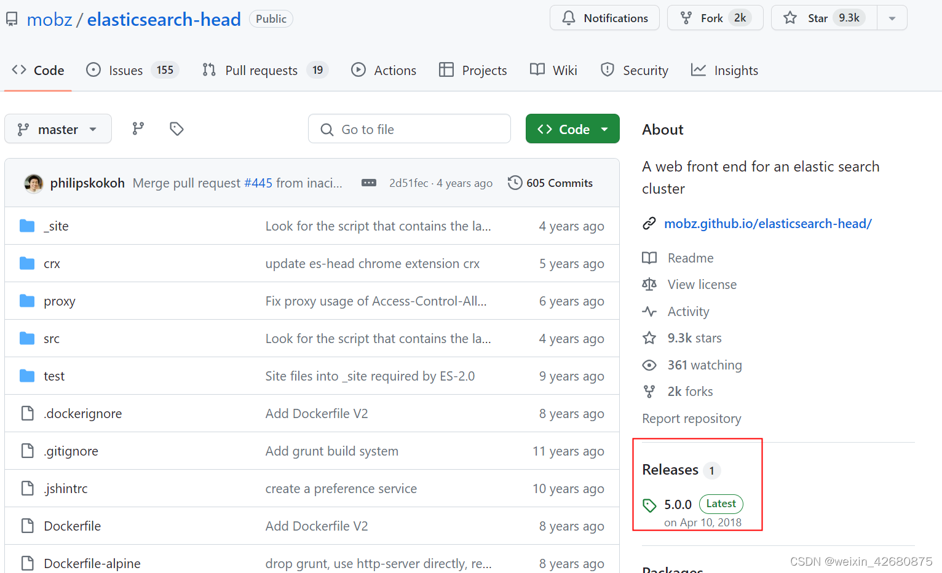View the Insights tab
Viewport: 942px width, 573px height.
pos(724,70)
